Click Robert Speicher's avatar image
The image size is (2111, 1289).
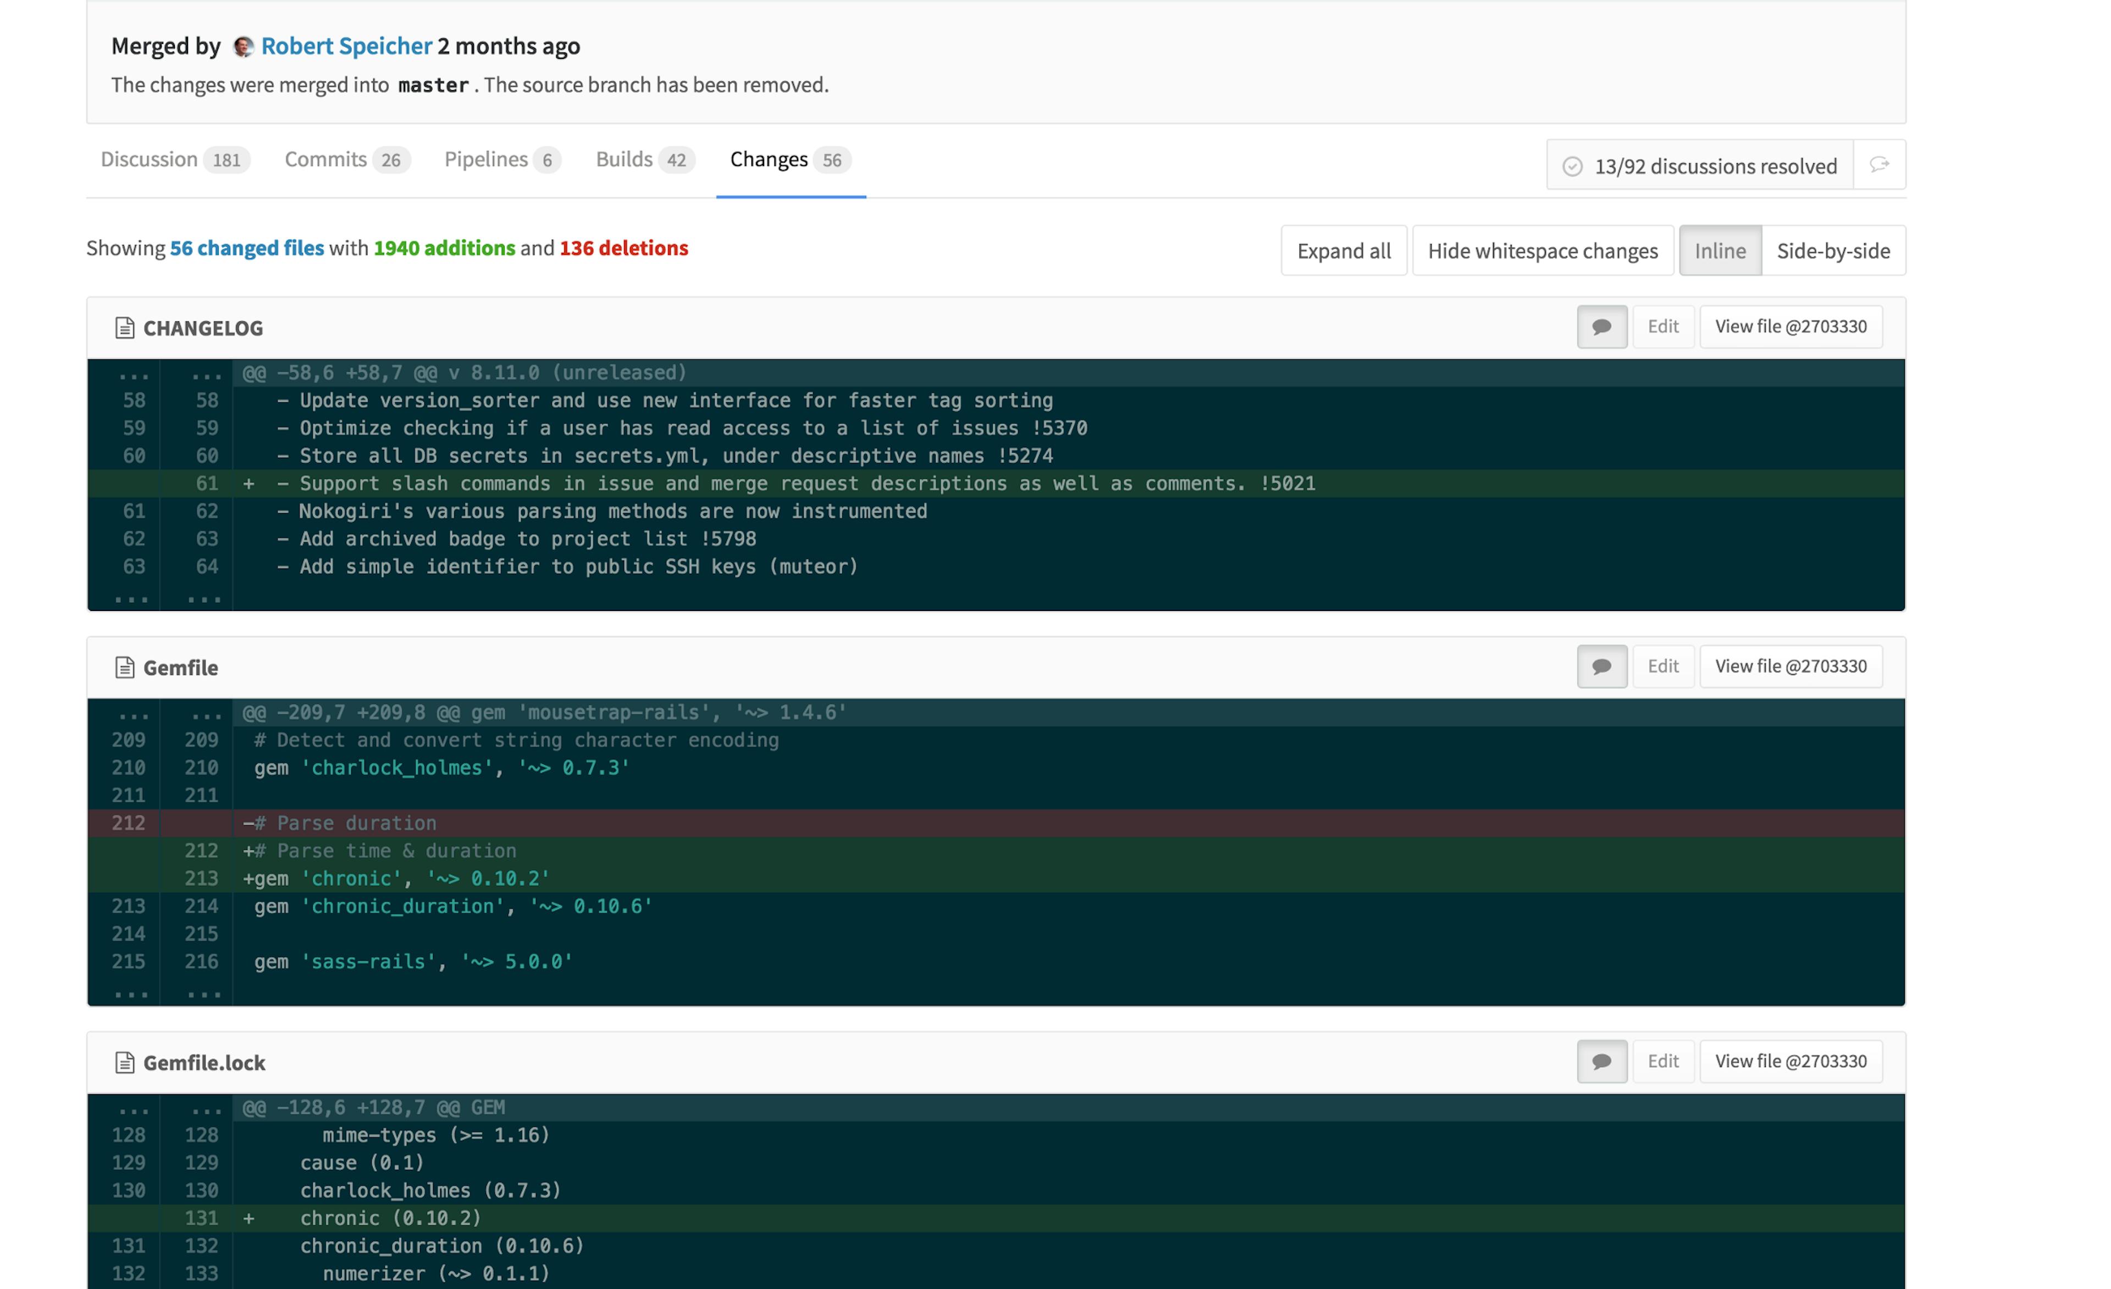[244, 46]
